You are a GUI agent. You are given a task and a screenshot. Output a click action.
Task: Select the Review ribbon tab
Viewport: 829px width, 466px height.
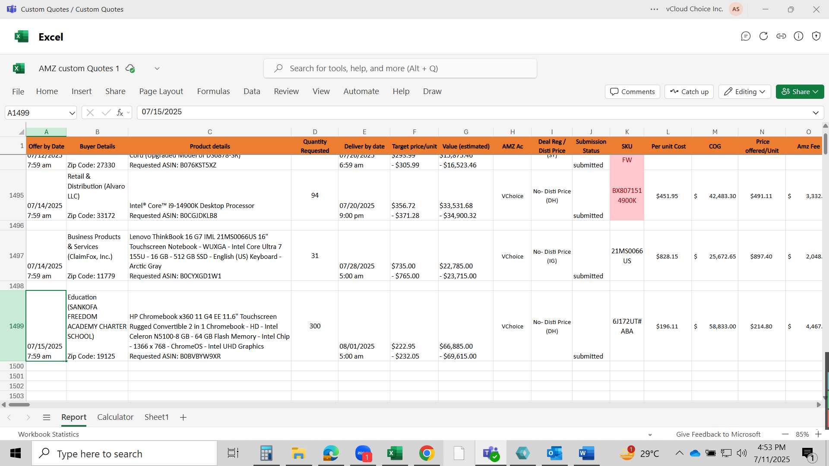[x=286, y=91]
